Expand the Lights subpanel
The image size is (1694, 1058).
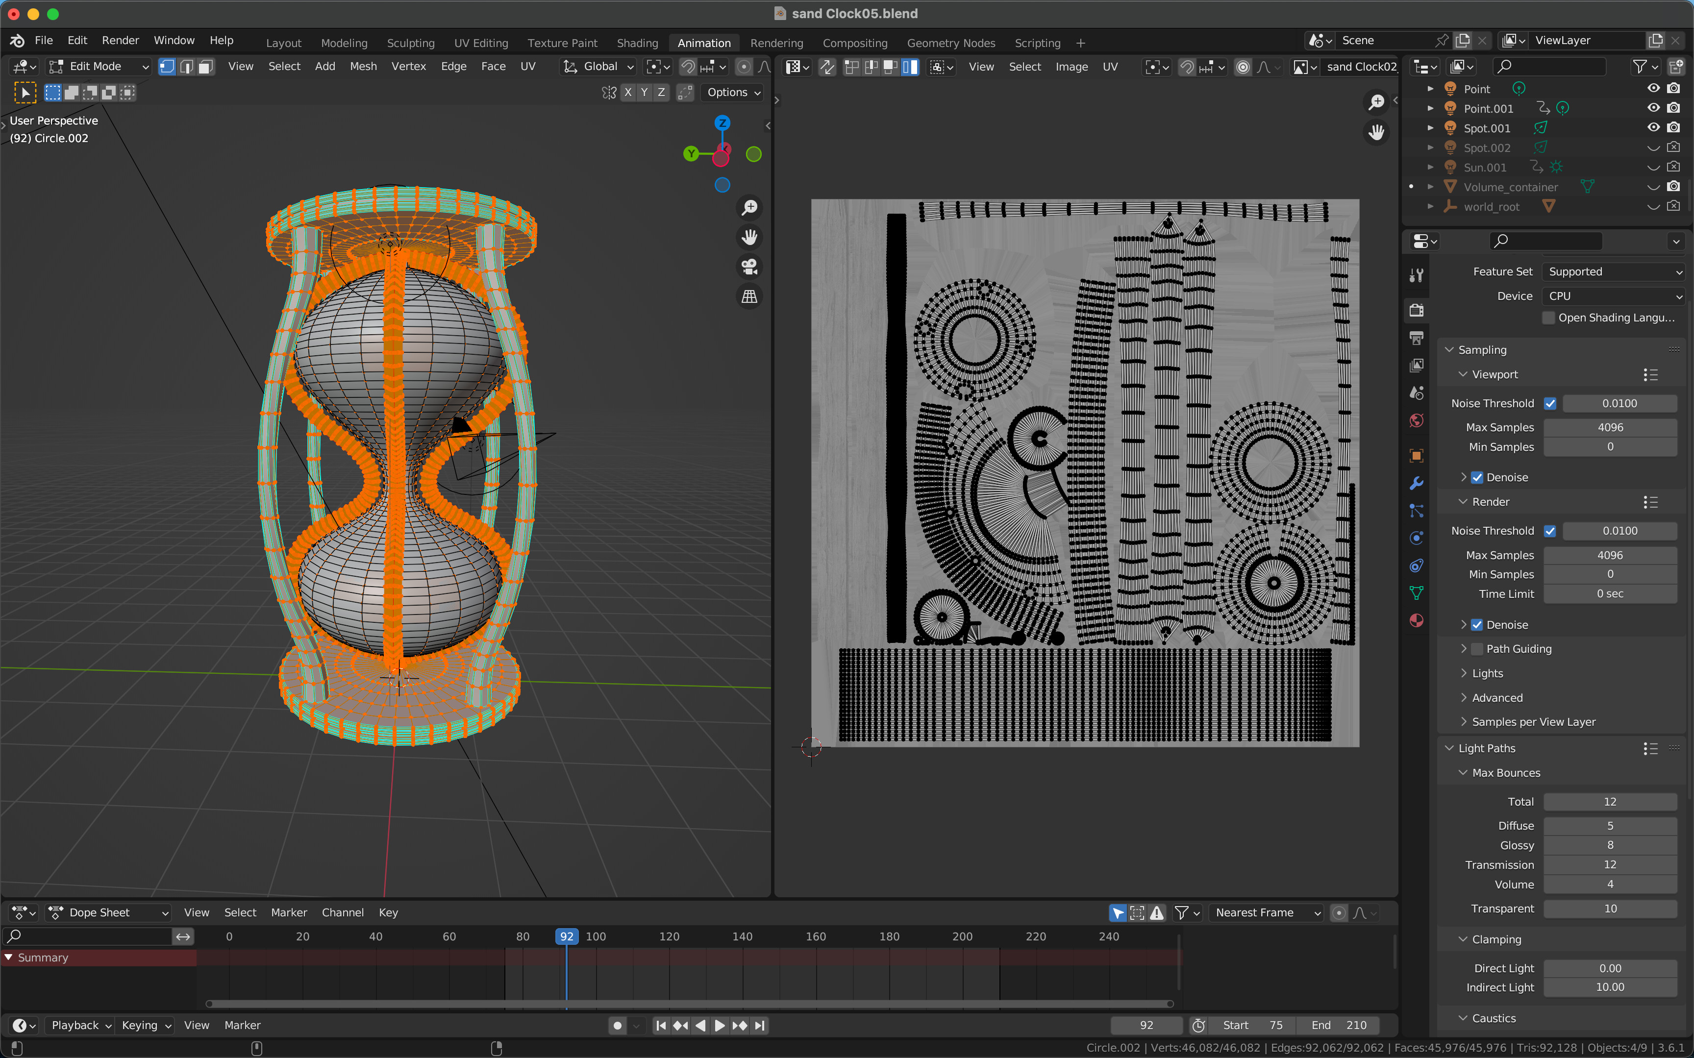[1487, 673]
